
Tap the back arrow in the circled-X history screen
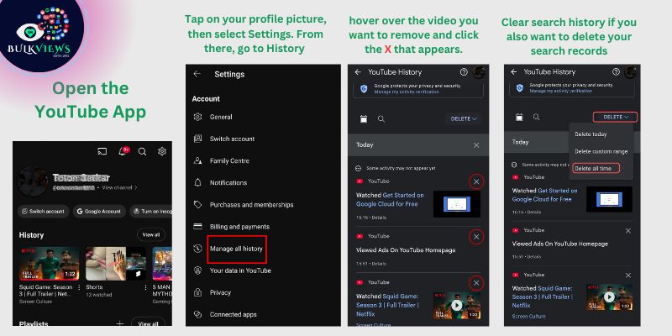[358, 72]
